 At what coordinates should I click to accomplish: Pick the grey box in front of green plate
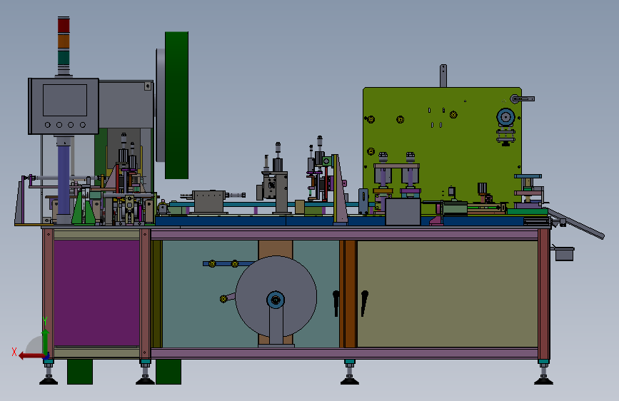(x=403, y=212)
